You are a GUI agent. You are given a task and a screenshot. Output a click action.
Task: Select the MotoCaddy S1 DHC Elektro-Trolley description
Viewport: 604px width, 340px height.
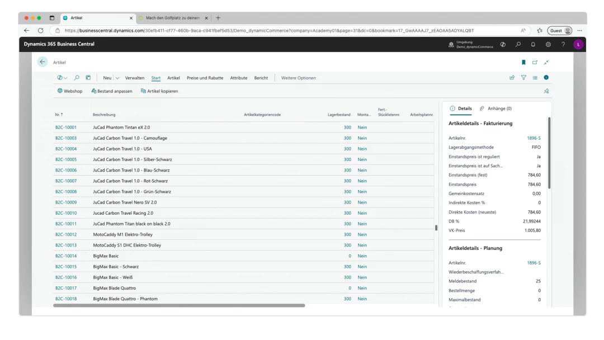[127, 245]
